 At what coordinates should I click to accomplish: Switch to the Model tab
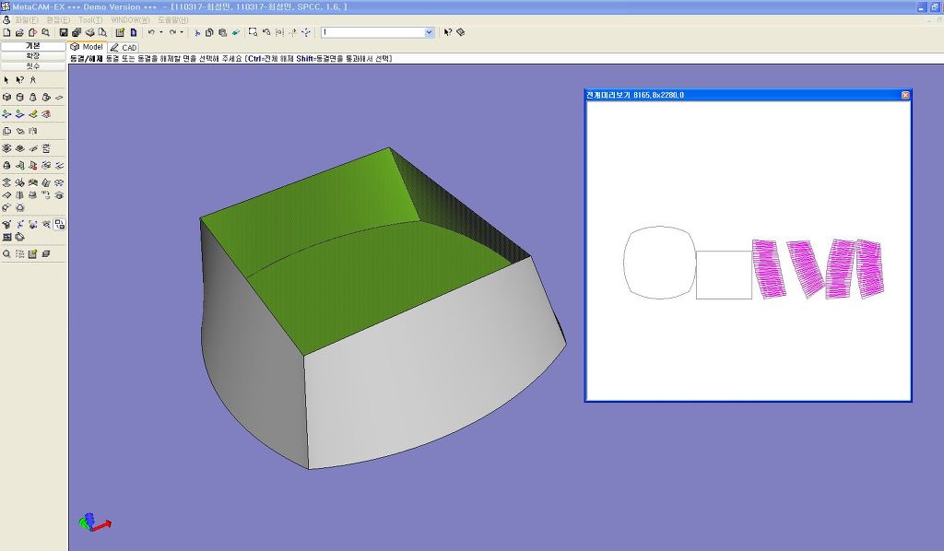[88, 47]
